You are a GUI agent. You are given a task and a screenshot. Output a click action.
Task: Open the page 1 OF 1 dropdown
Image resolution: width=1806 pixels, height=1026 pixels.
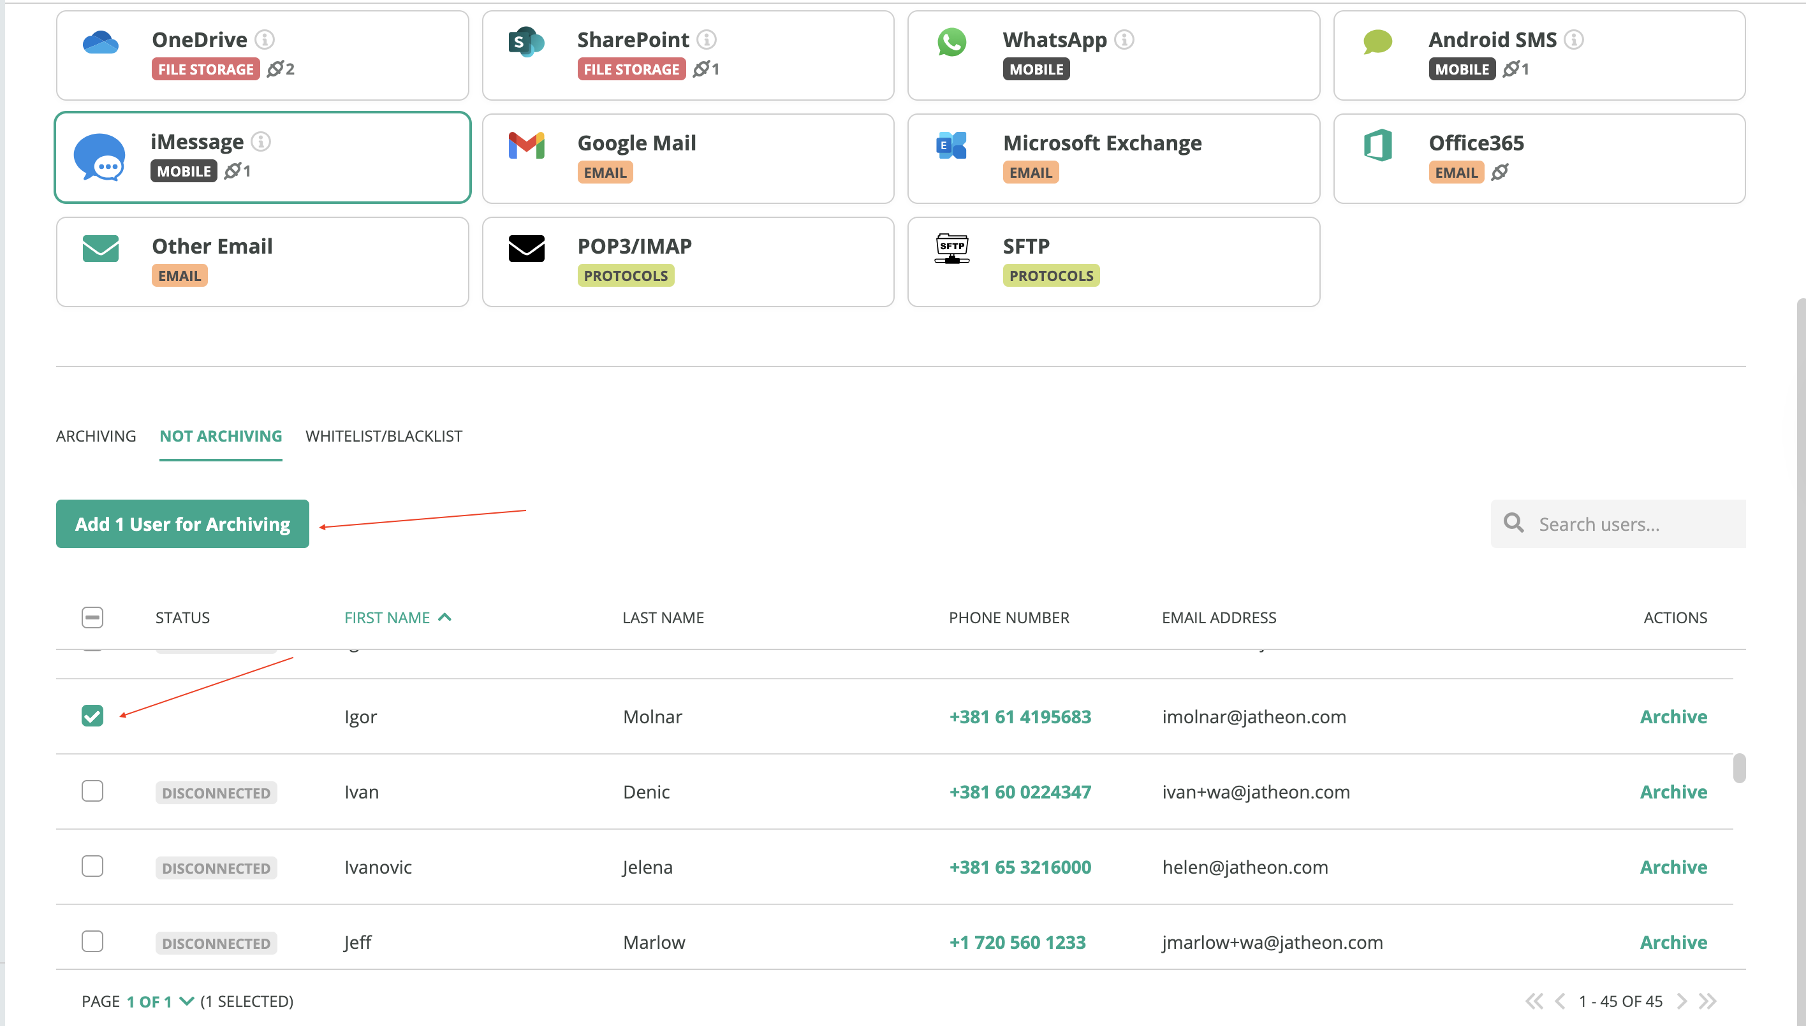[160, 1001]
